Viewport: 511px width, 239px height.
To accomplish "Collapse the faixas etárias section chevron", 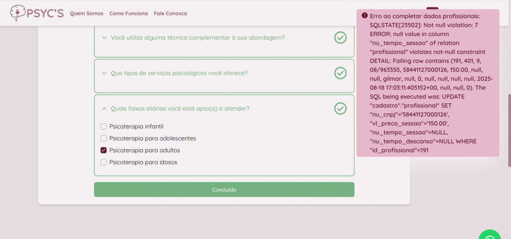I will 104,109.
